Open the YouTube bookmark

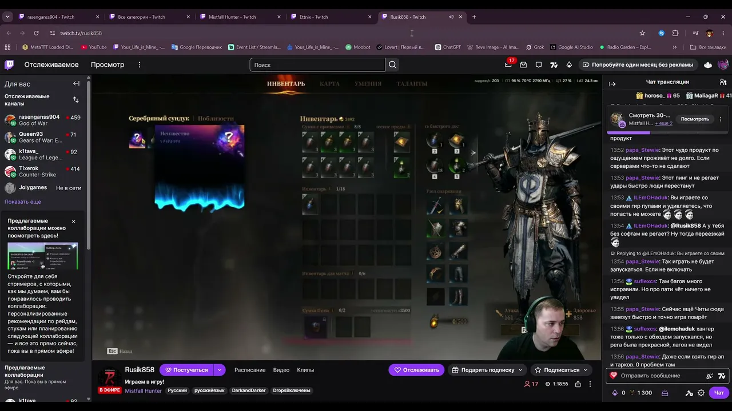[x=94, y=47]
